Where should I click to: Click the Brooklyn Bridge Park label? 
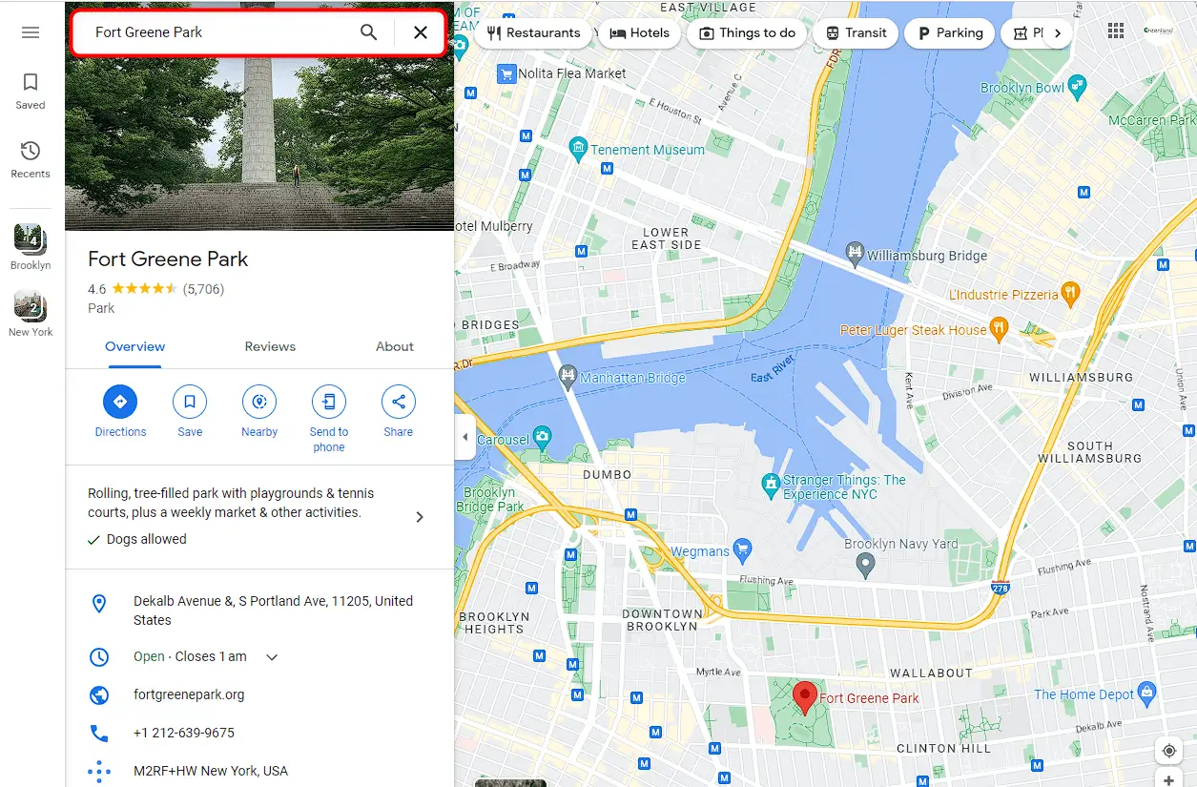click(x=490, y=500)
